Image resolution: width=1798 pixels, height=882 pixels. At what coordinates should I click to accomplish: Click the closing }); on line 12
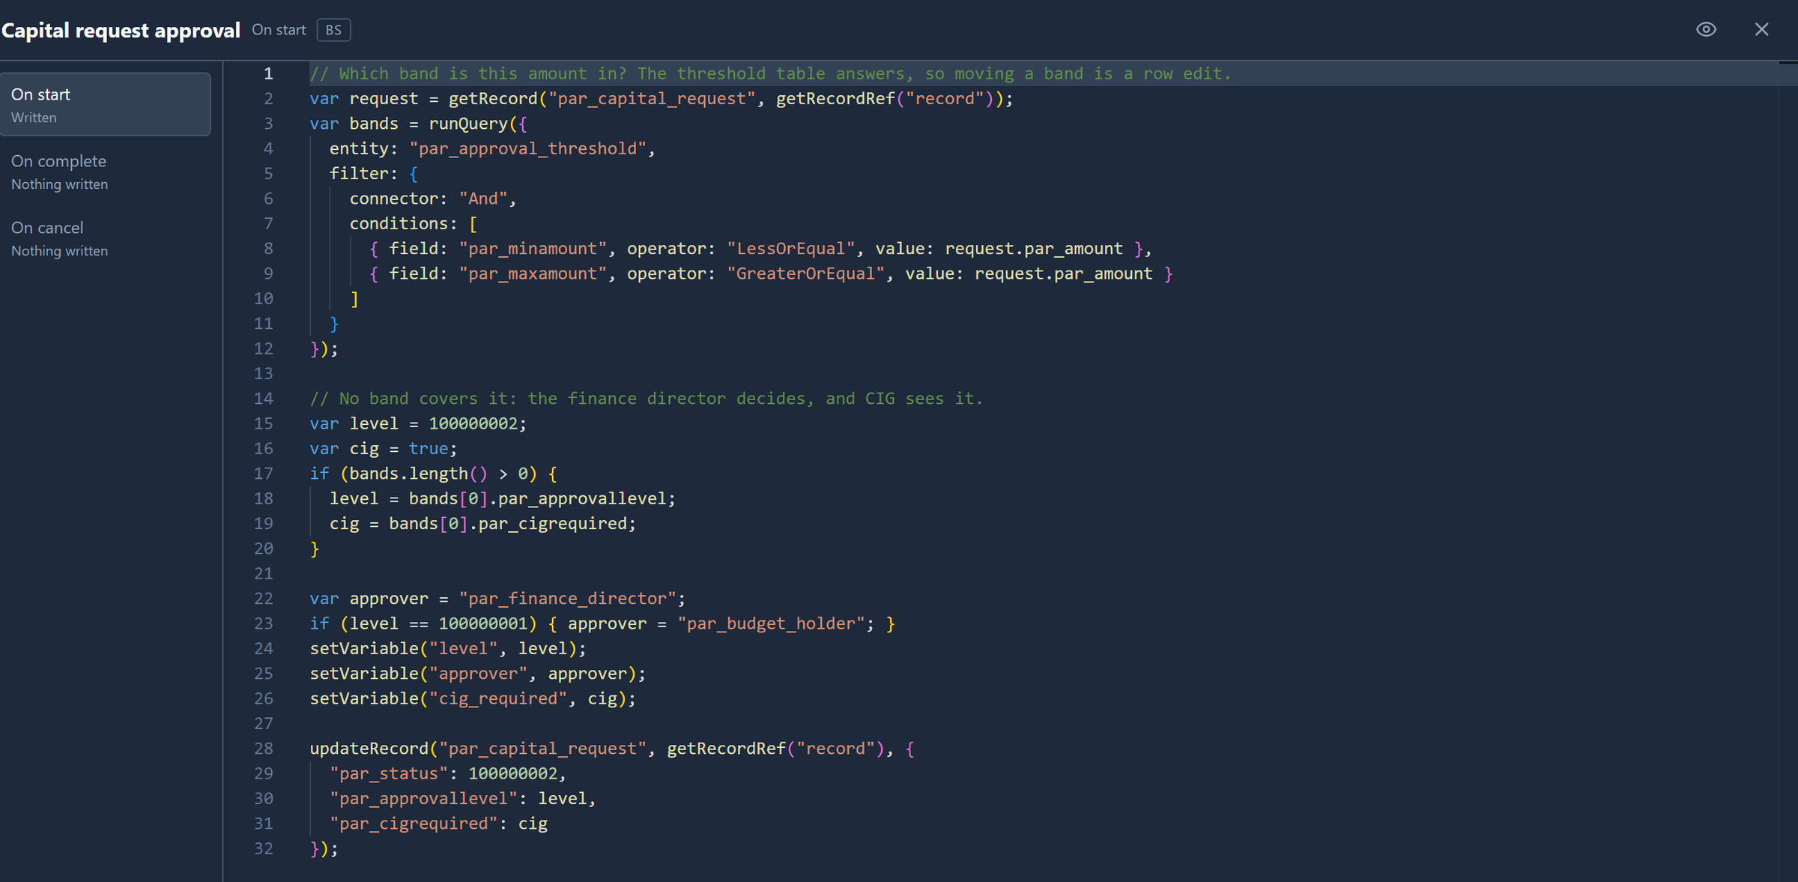(324, 348)
